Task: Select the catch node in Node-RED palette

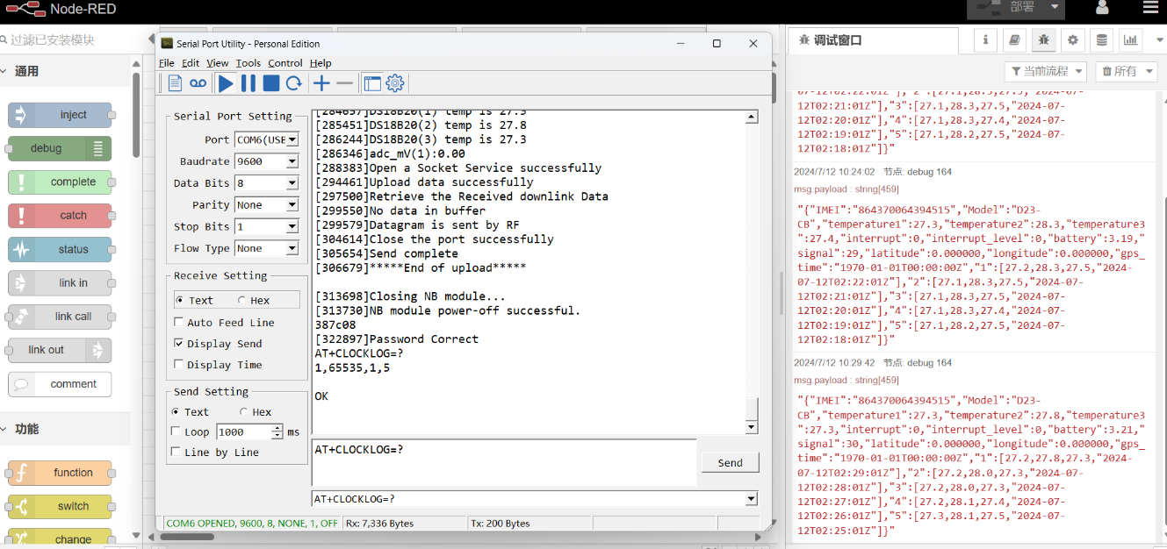Action: click(x=60, y=215)
